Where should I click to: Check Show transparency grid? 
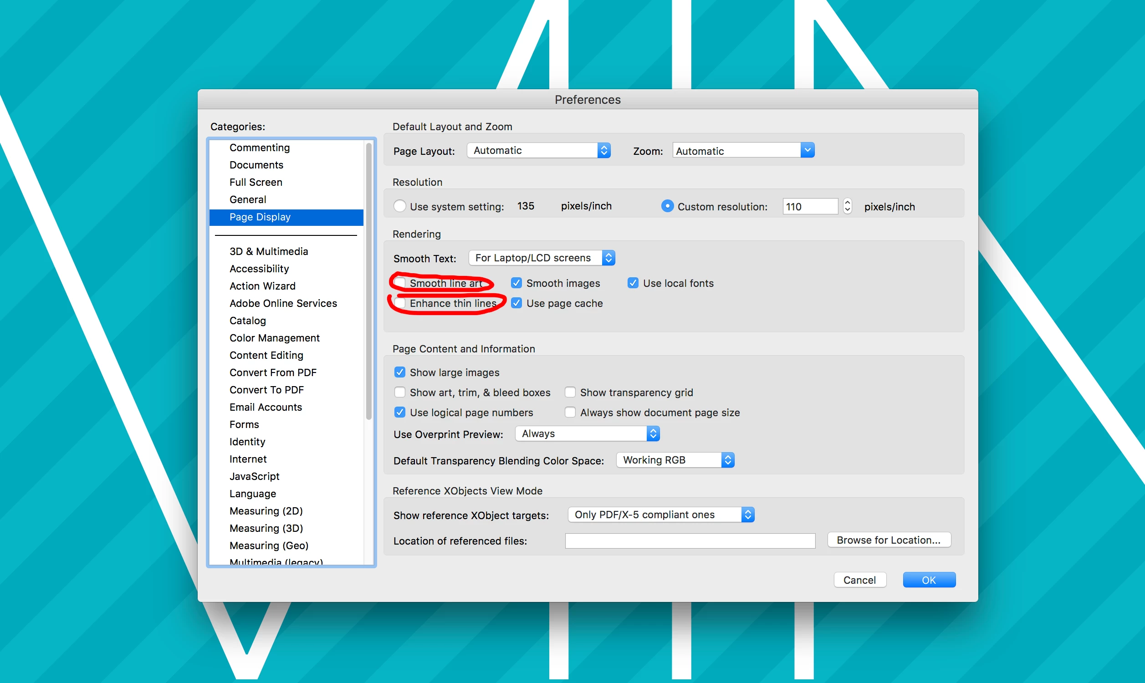point(570,392)
